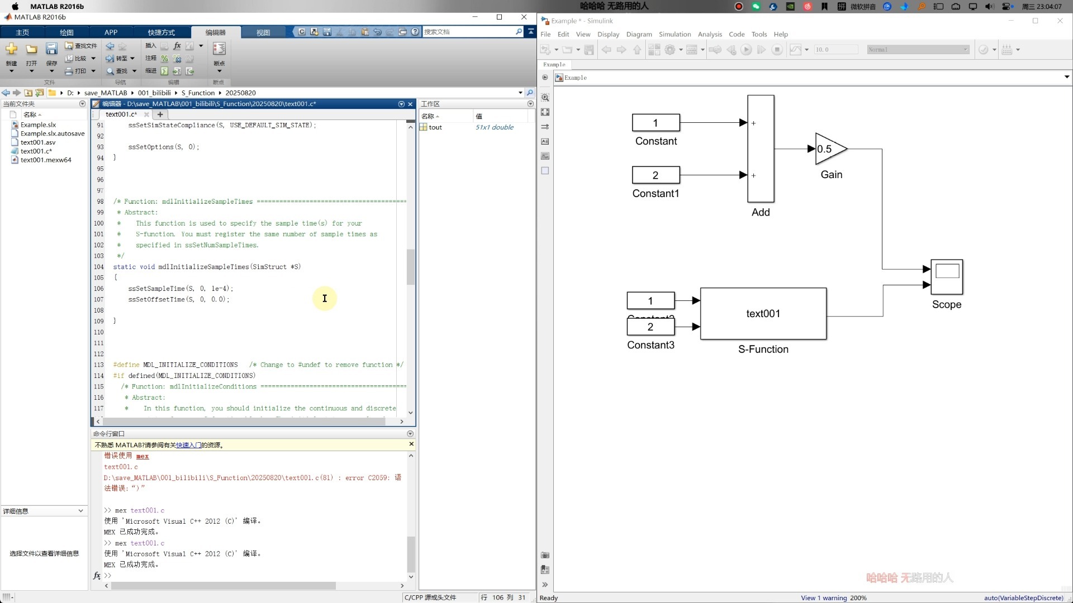Click the uncomment icon in 注释 row
The image size is (1073, 603).
tap(177, 58)
